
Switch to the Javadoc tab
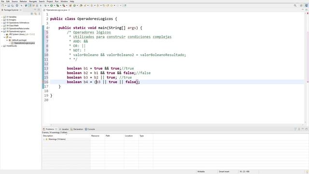(64, 129)
